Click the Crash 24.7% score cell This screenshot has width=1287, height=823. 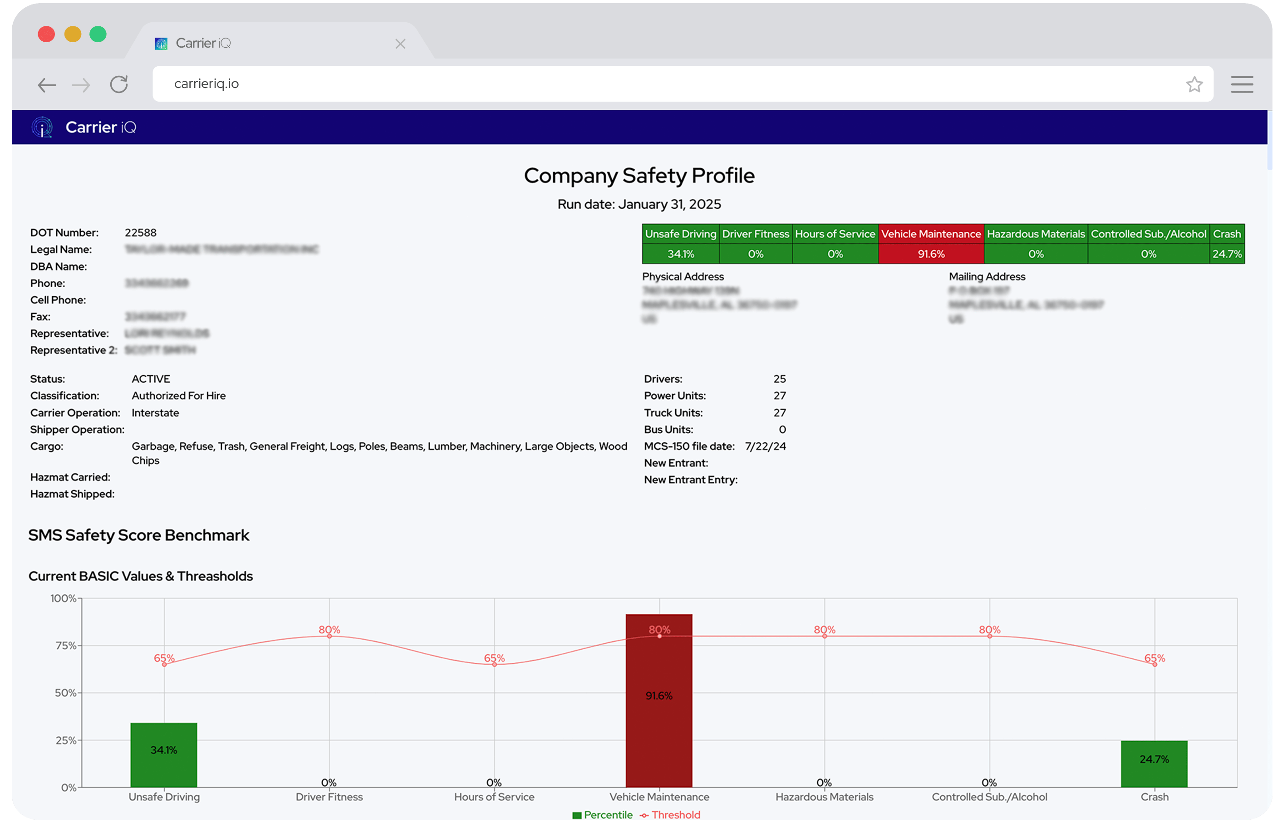pos(1227,254)
